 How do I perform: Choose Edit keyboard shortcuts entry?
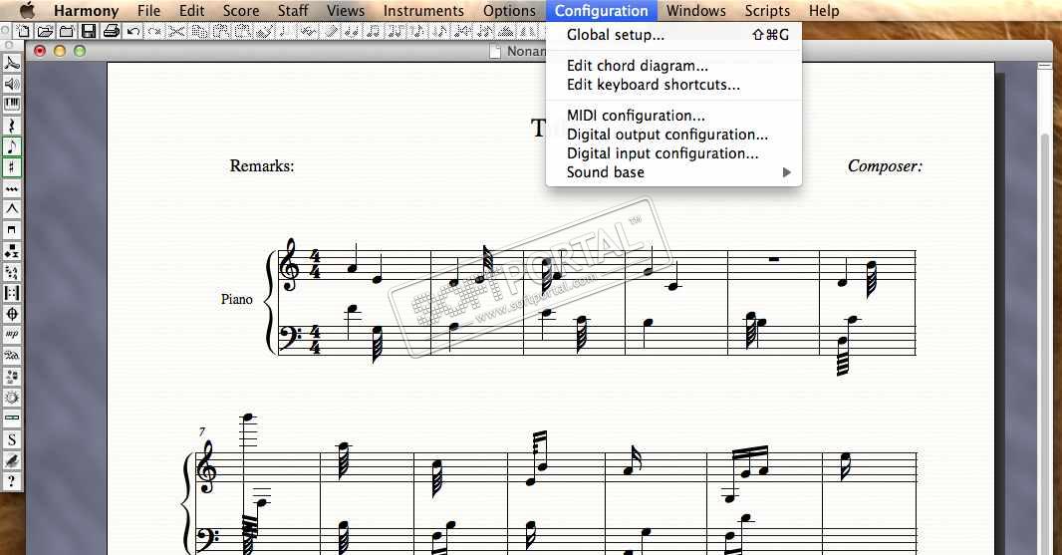point(673,85)
